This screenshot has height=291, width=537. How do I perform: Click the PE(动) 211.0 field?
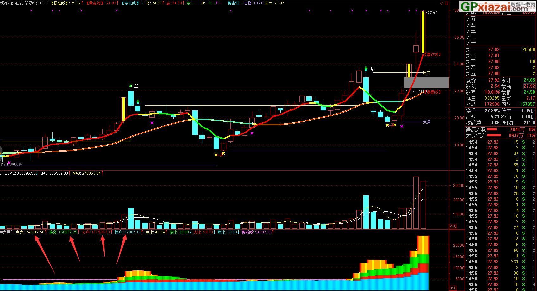pyautogui.click(x=518, y=123)
